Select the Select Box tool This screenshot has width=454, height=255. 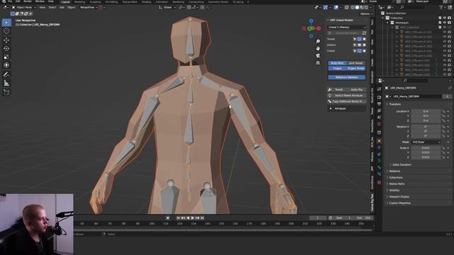[6, 23]
